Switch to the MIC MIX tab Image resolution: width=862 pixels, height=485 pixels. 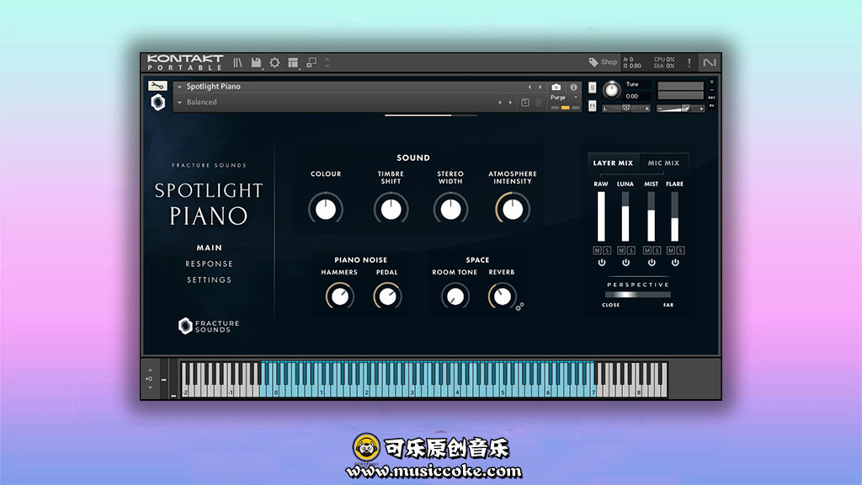point(663,163)
